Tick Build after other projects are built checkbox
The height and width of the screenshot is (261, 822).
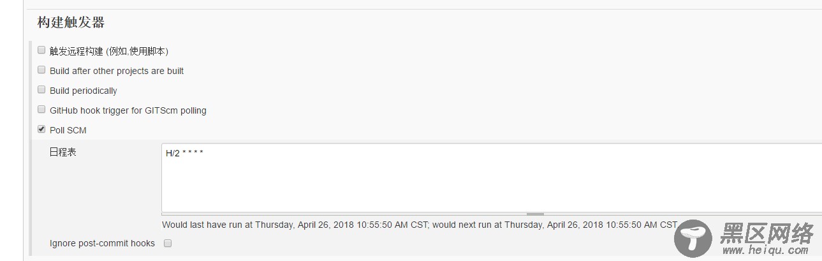point(41,70)
